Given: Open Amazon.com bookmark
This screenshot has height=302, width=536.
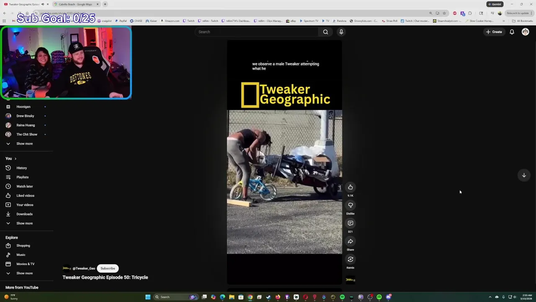Looking at the screenshot, I should 170,21.
